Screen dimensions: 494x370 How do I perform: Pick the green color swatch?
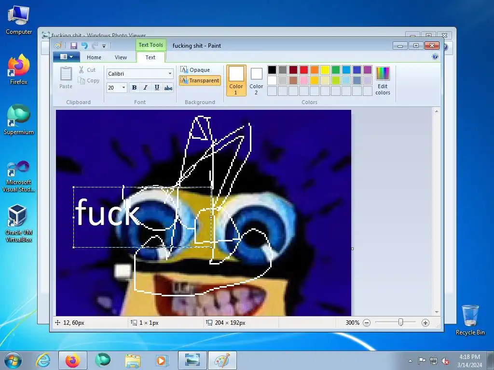pos(336,69)
